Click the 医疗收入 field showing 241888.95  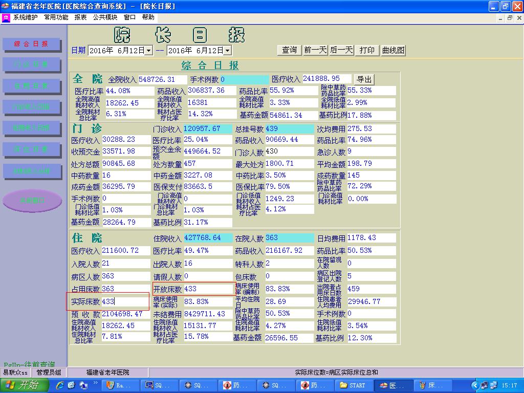click(327, 78)
